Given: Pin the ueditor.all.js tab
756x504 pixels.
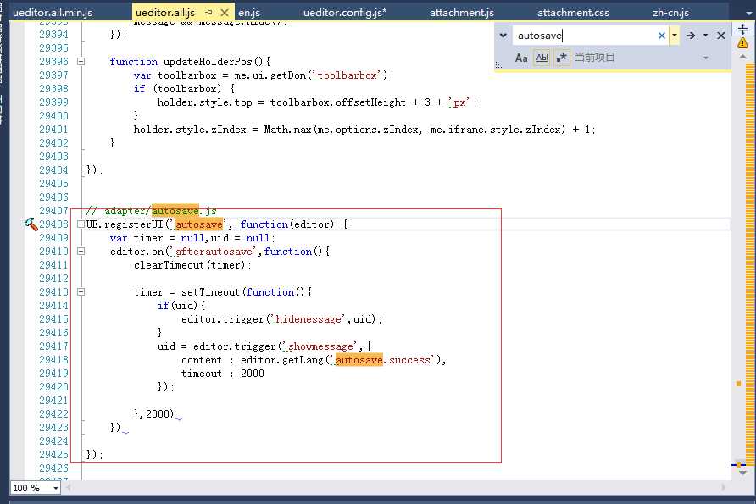Looking at the screenshot, I should (208, 12).
